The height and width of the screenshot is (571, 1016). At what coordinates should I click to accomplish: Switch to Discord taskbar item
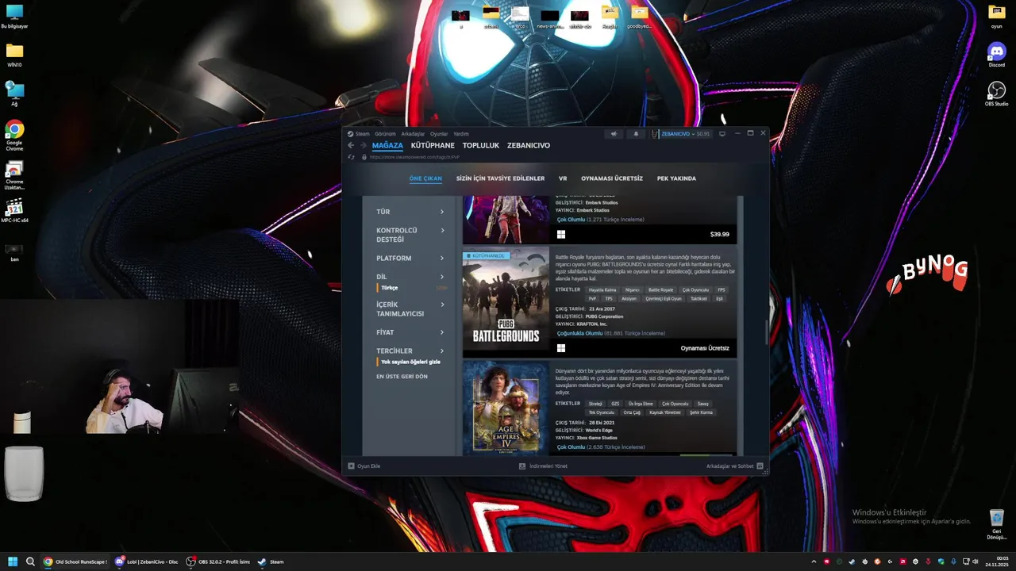(147, 561)
